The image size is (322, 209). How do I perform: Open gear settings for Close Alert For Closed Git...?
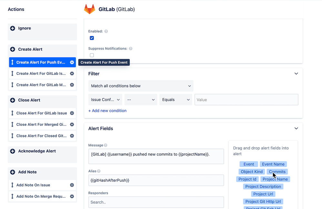coord(72,136)
